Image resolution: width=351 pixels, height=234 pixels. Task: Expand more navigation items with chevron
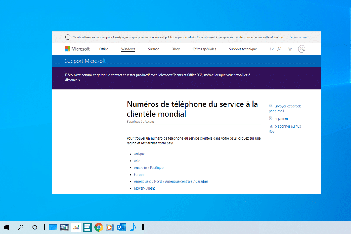[273, 49]
